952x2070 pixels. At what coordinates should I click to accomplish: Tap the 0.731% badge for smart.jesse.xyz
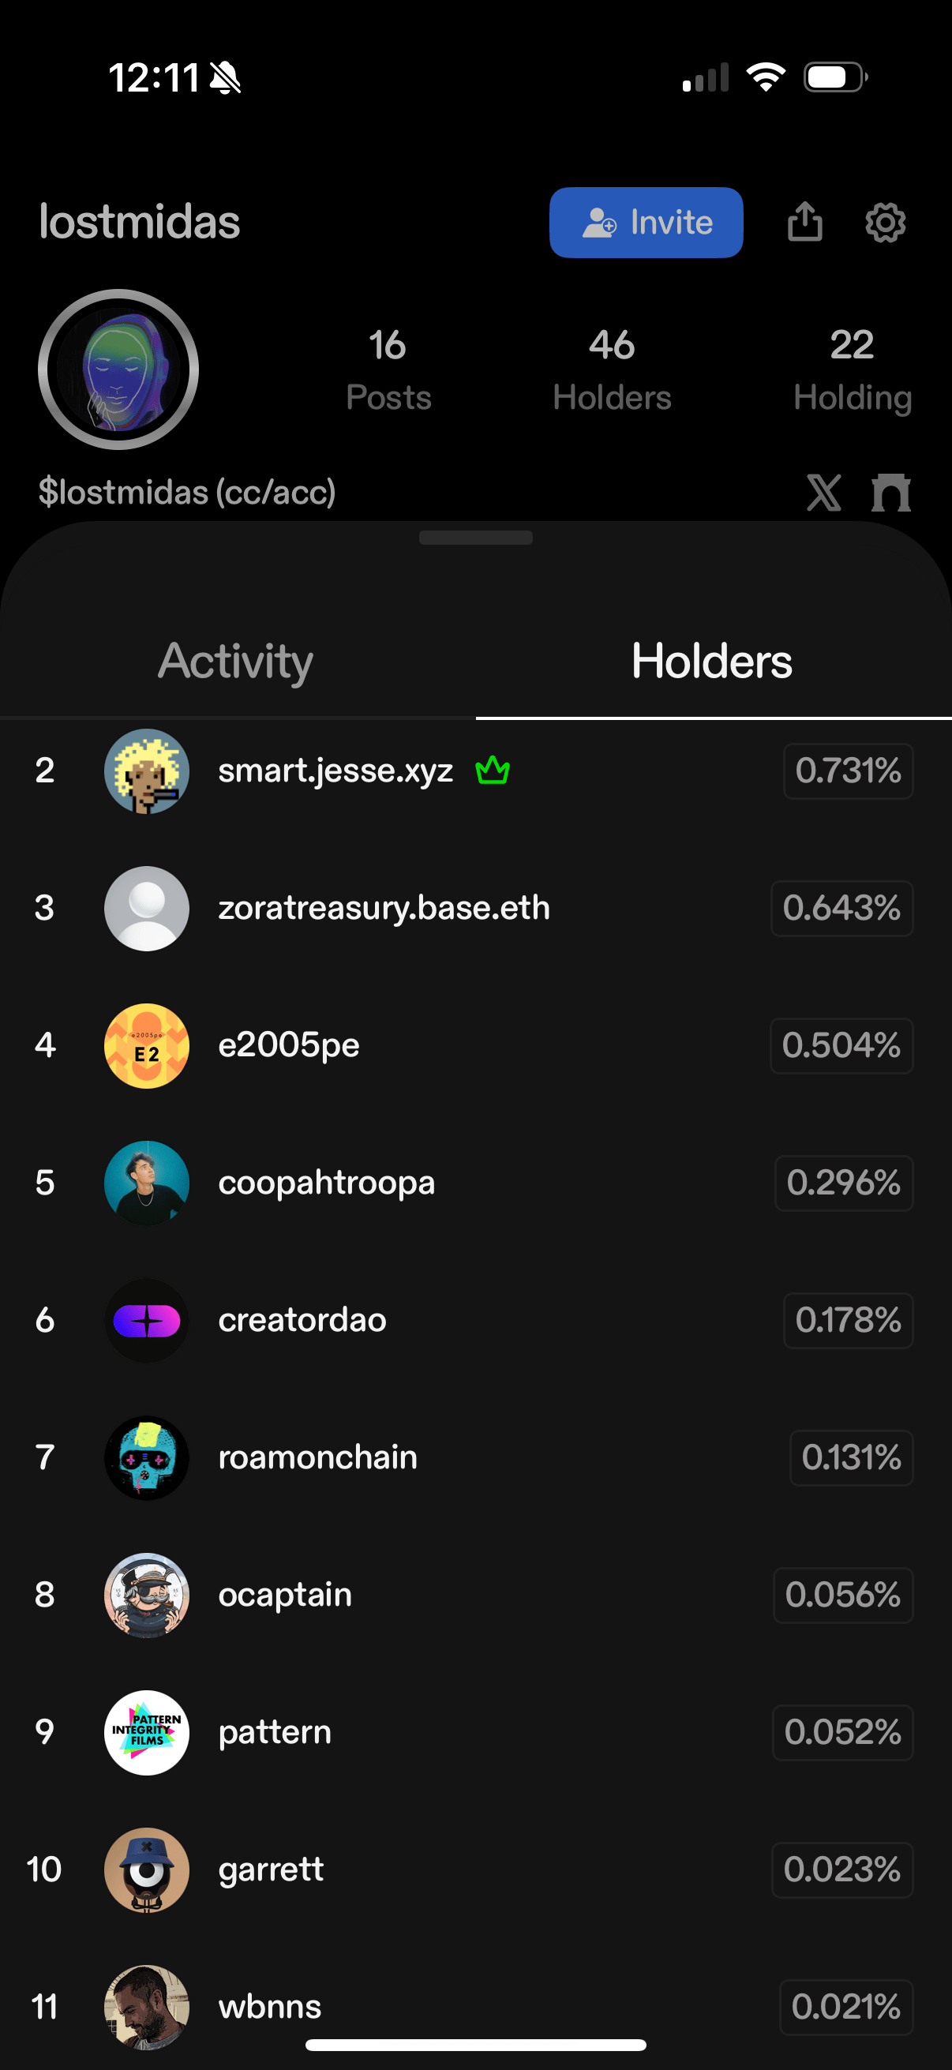[848, 771]
